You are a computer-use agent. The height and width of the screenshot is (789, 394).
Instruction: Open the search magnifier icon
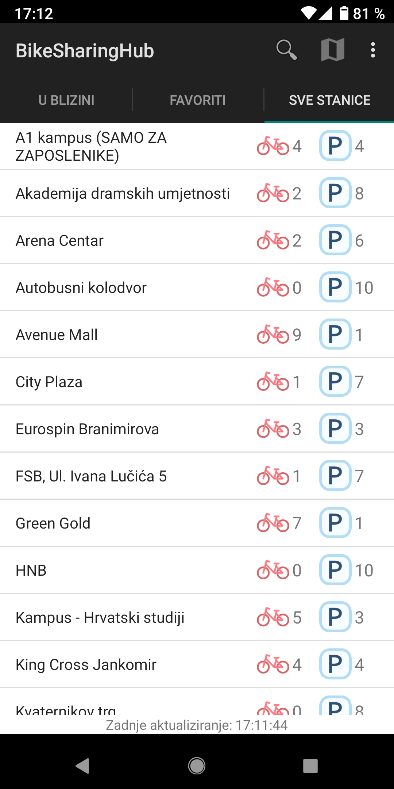286,50
